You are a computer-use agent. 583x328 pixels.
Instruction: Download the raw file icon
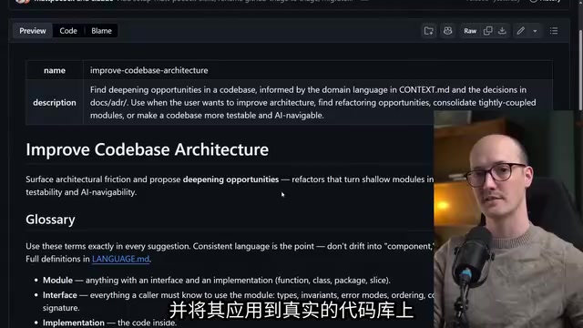point(502,31)
